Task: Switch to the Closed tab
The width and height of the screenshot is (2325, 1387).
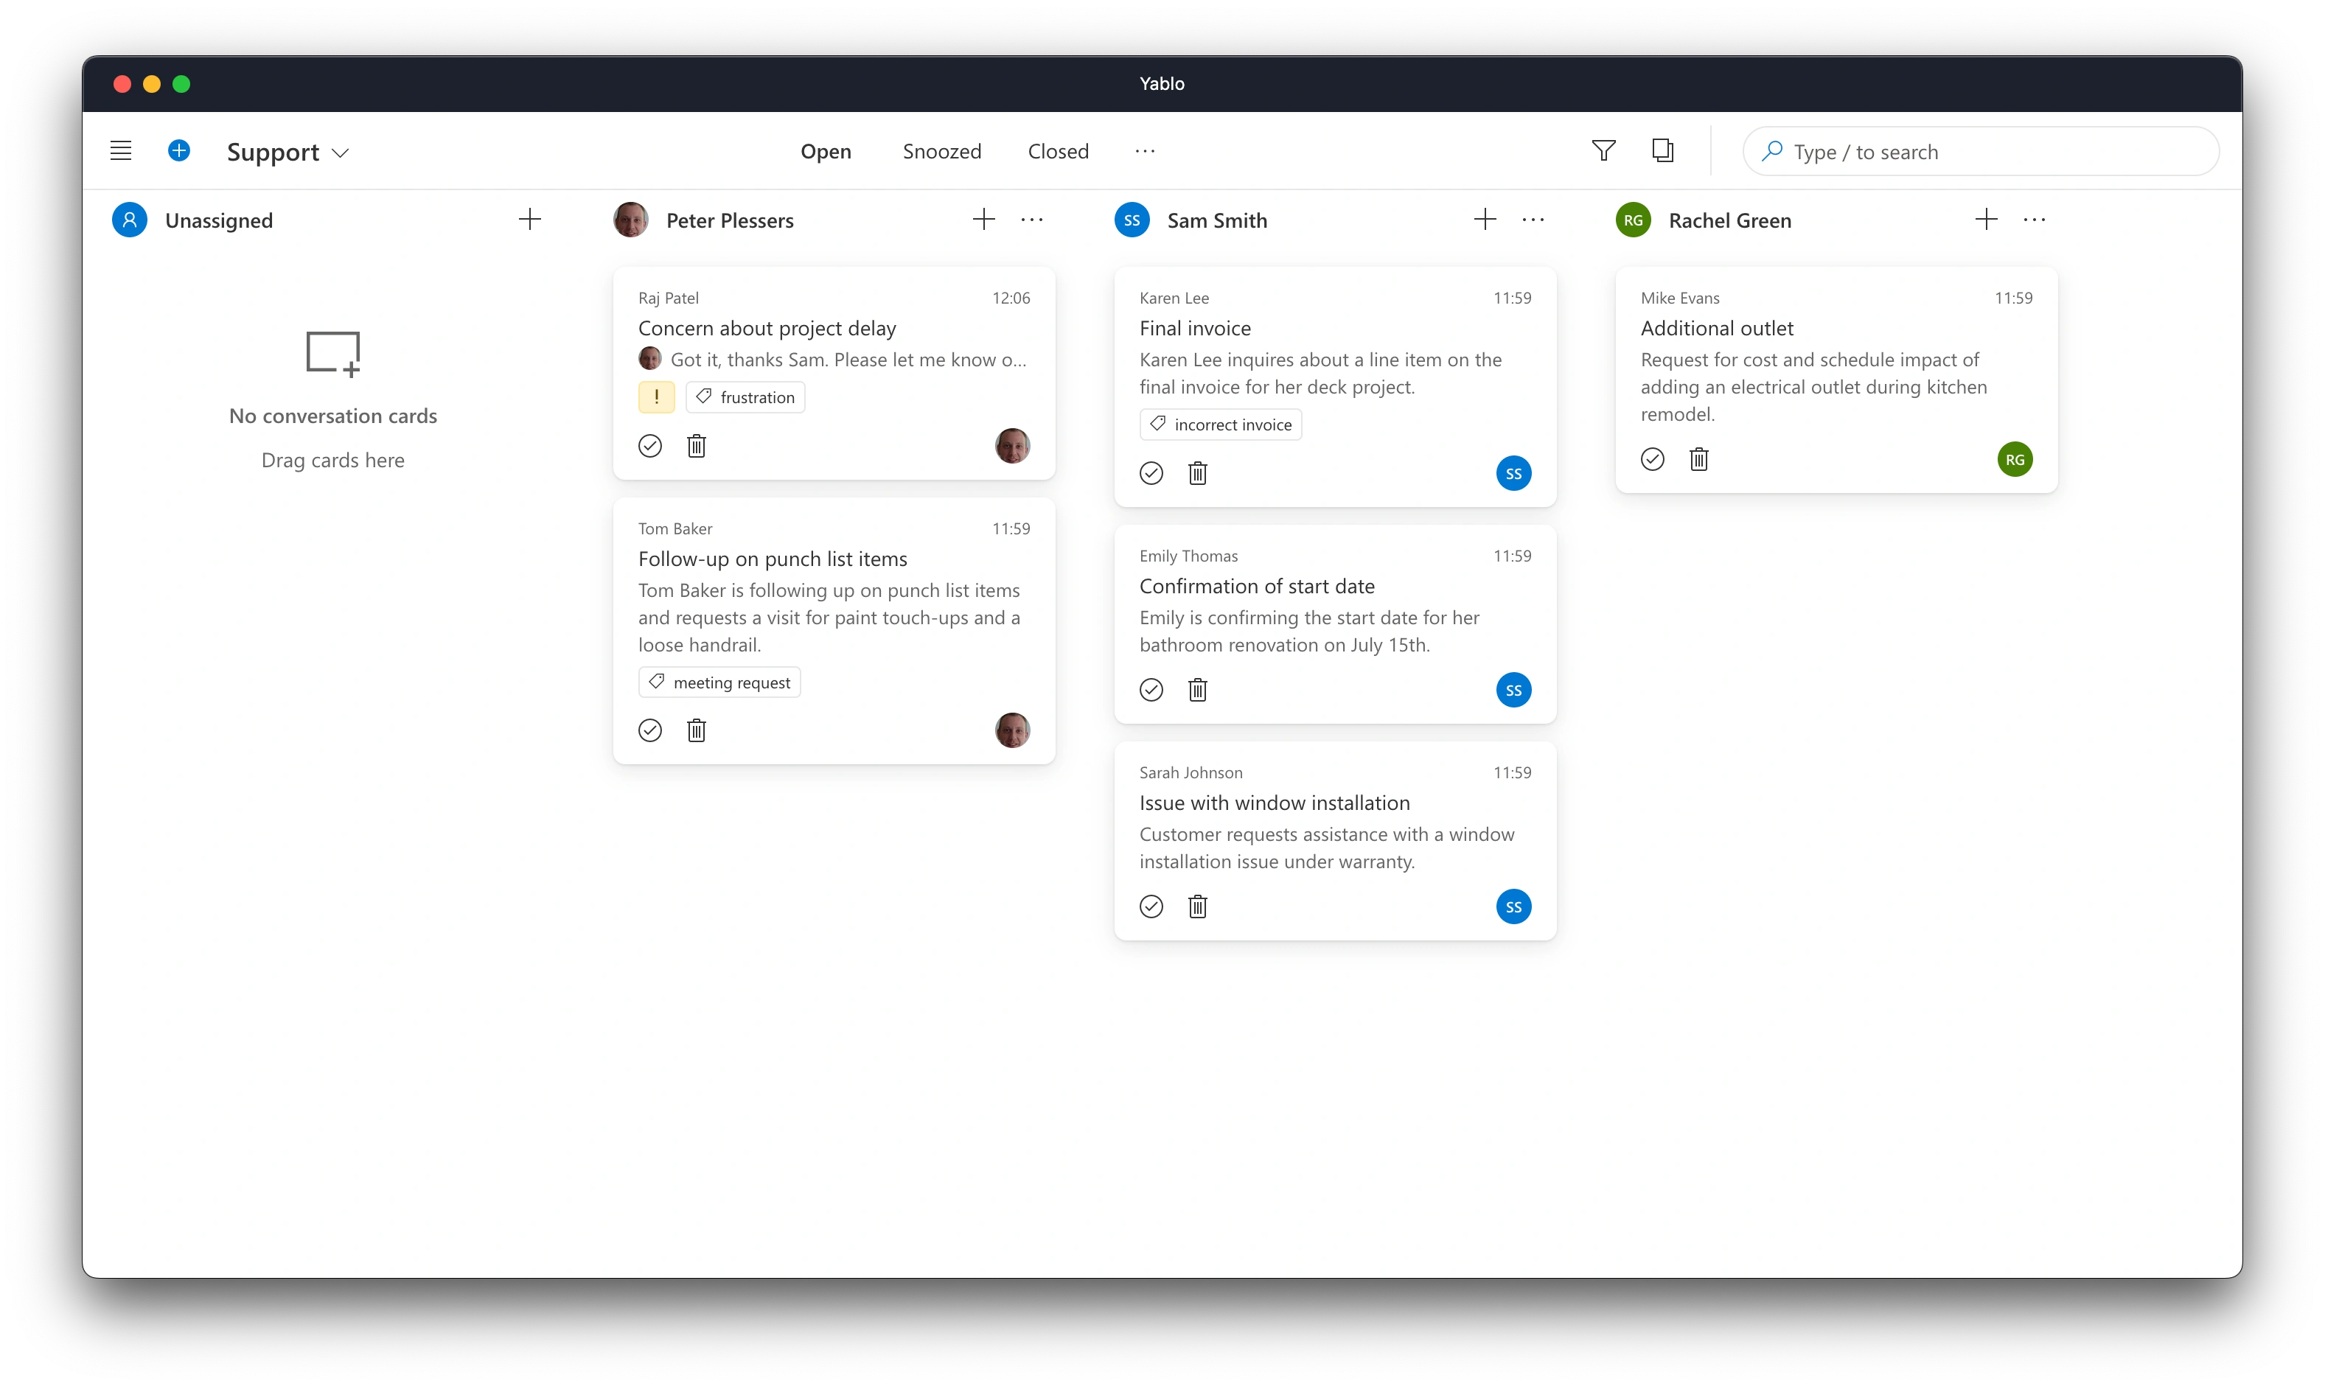Action: point(1057,150)
